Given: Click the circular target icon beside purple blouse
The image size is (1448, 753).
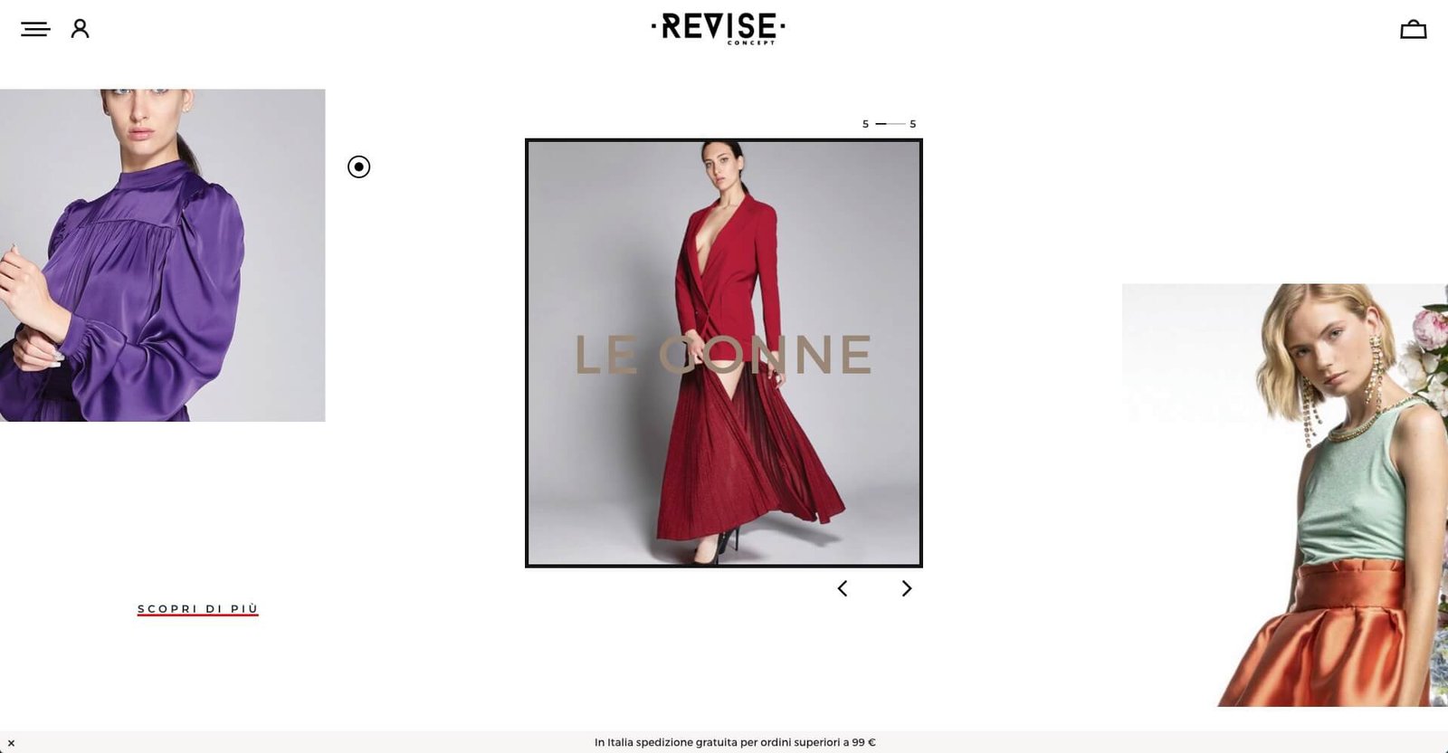Looking at the screenshot, I should (x=359, y=167).
